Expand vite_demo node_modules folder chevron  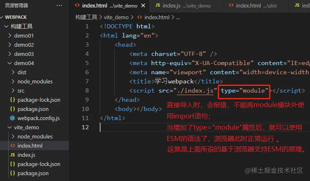pyautogui.click(x=13, y=136)
